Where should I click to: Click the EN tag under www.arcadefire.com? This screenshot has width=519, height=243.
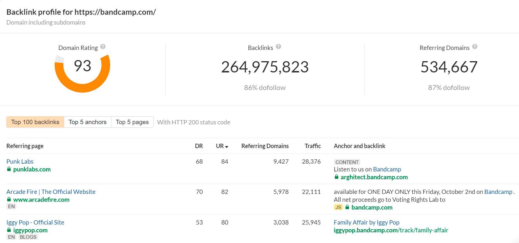11,206
